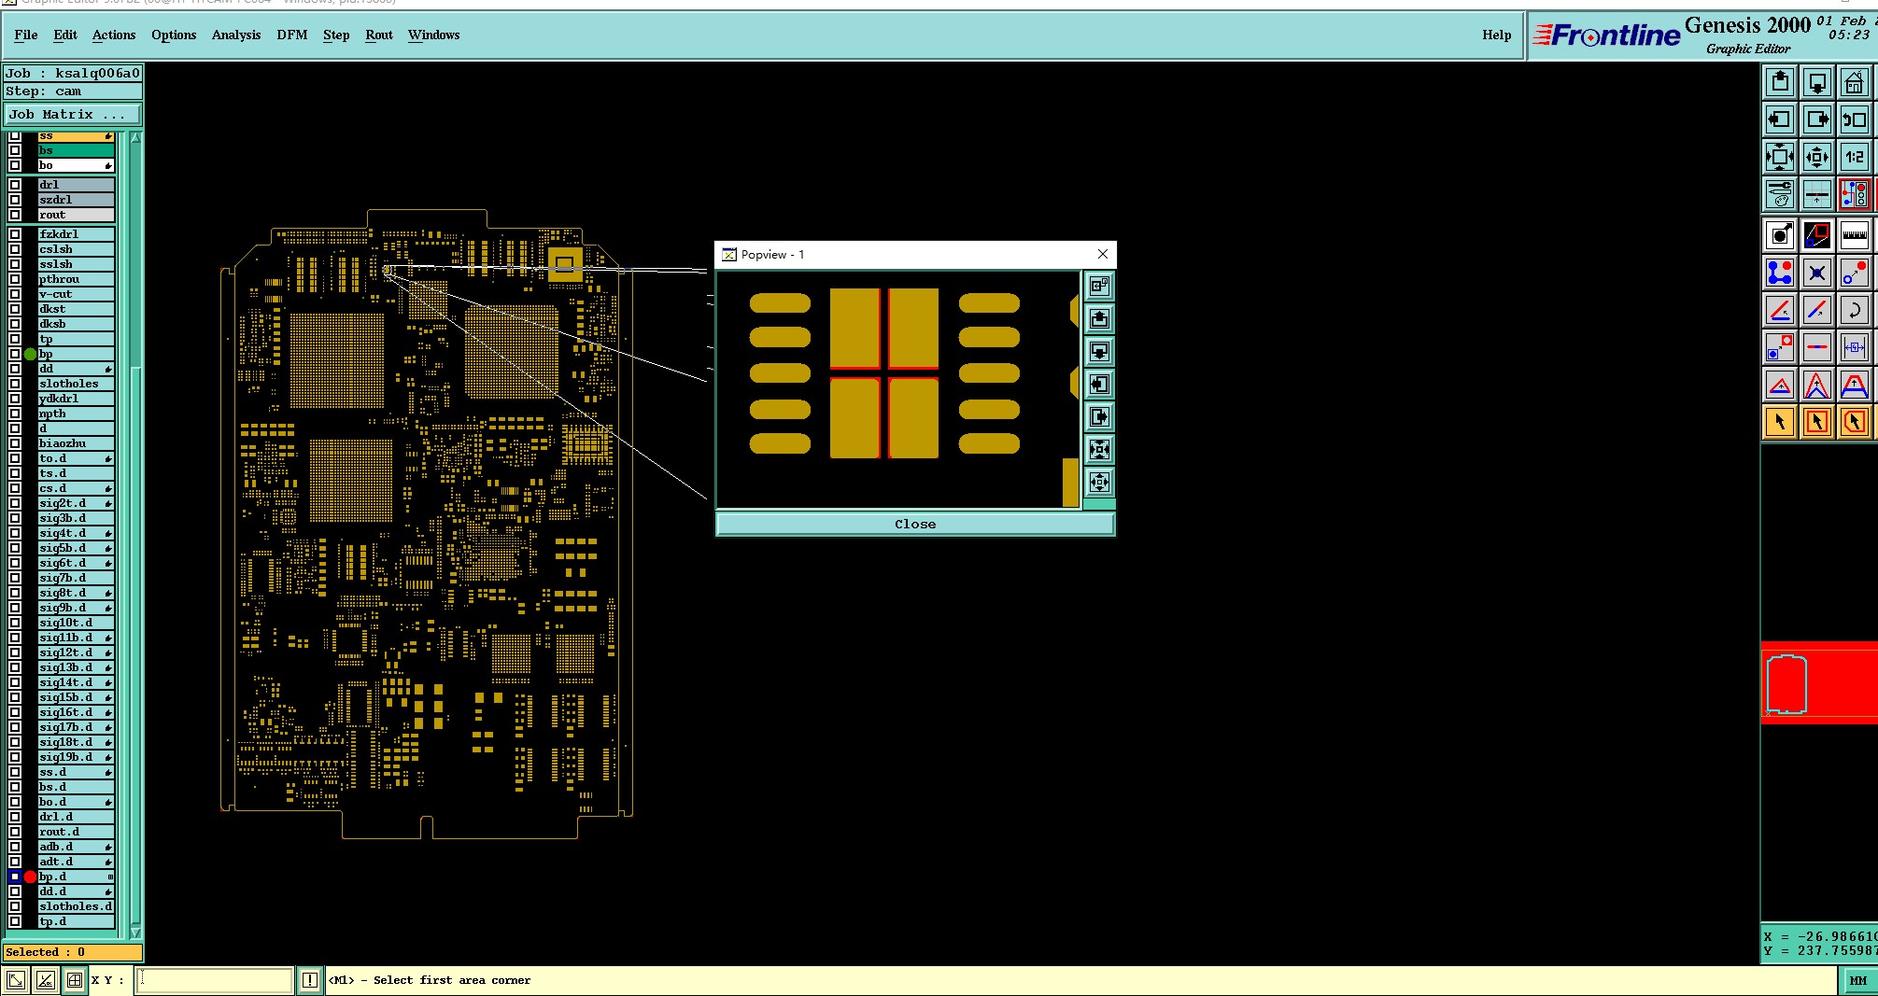Select the szdrl layer name
This screenshot has width=1878, height=996.
coord(76,200)
